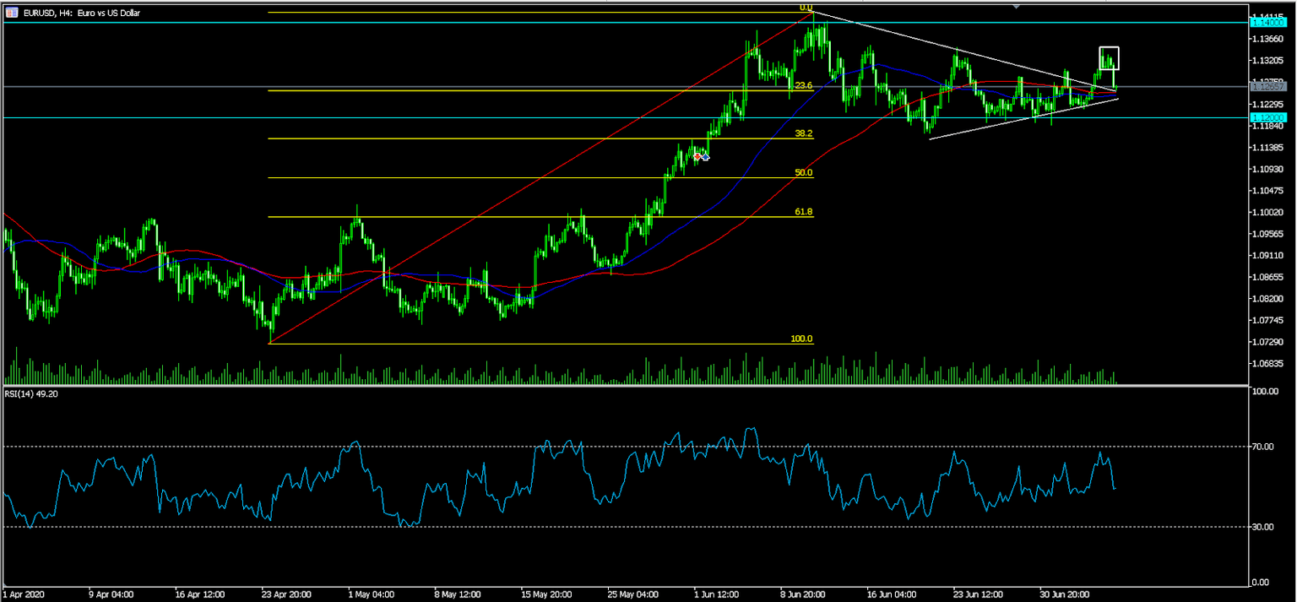
Task: Click the 0.0 Fibonacci level label
Action: tap(806, 8)
